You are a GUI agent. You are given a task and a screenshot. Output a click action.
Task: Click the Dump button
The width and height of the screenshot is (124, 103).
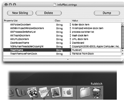(107, 13)
